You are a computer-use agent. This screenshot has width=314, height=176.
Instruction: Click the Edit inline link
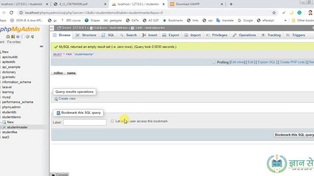(x=237, y=62)
